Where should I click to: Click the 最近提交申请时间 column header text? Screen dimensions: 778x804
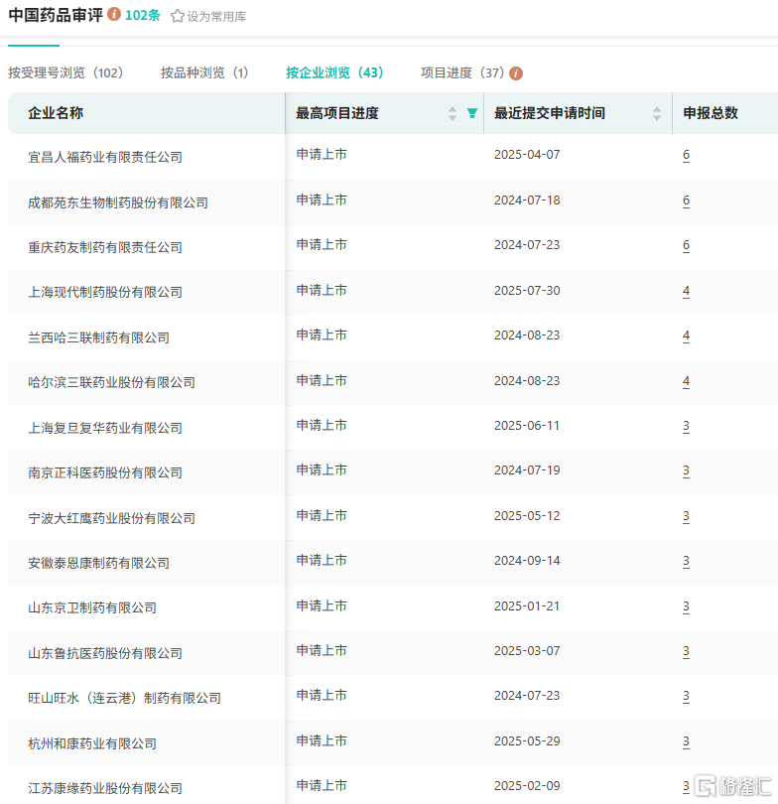click(x=550, y=113)
